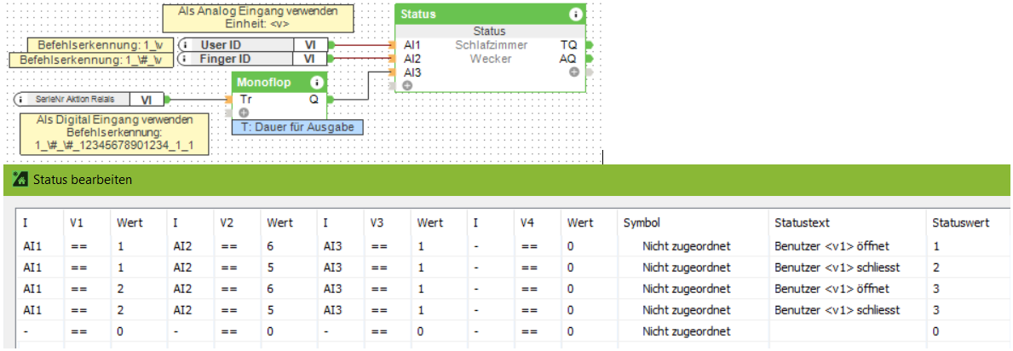Click Statuswert cell showing 1
The image size is (1013, 351).
pos(967,245)
